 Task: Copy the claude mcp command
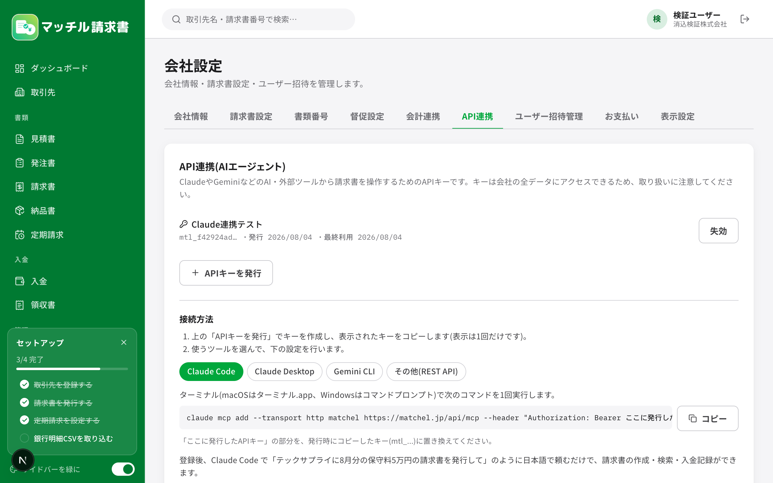tap(707, 418)
